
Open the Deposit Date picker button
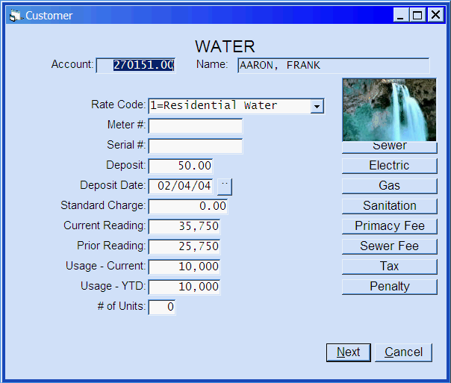click(225, 186)
